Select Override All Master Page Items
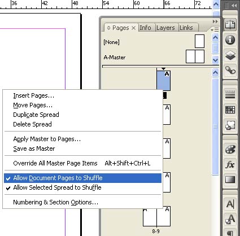This screenshot has width=240, height=236. (82, 163)
